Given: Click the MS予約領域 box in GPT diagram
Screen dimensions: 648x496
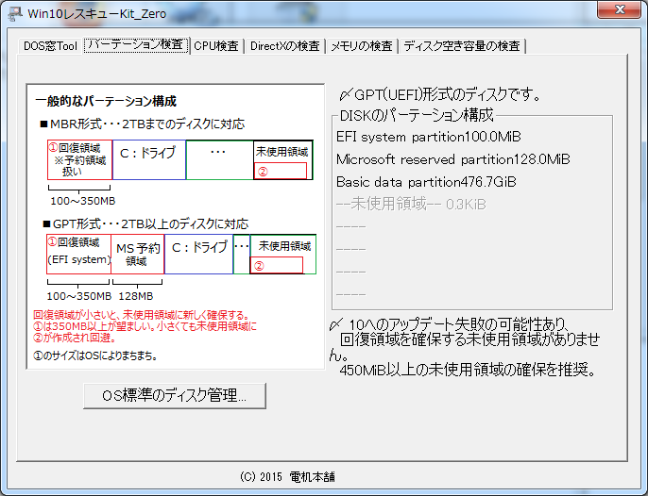Looking at the screenshot, I should point(137,254).
